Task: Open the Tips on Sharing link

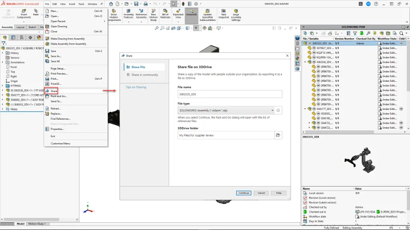Action: click(136, 87)
